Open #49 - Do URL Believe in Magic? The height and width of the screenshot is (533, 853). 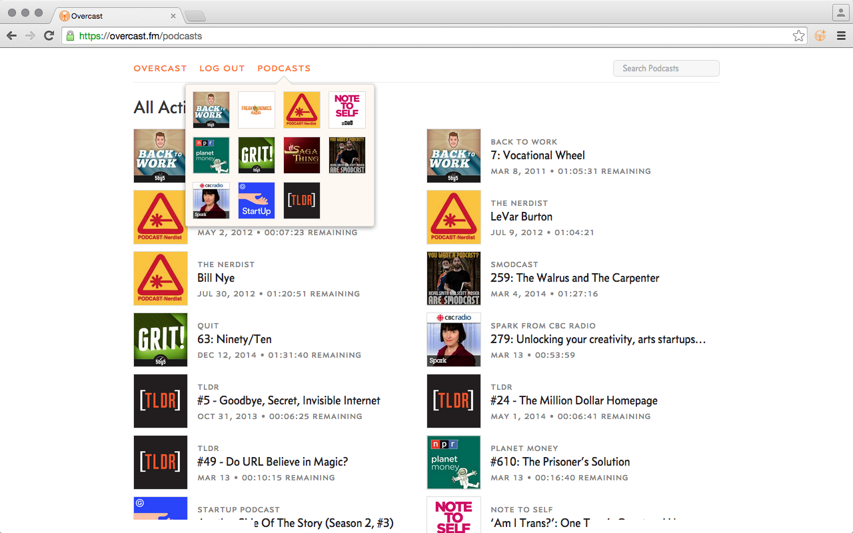(x=273, y=462)
